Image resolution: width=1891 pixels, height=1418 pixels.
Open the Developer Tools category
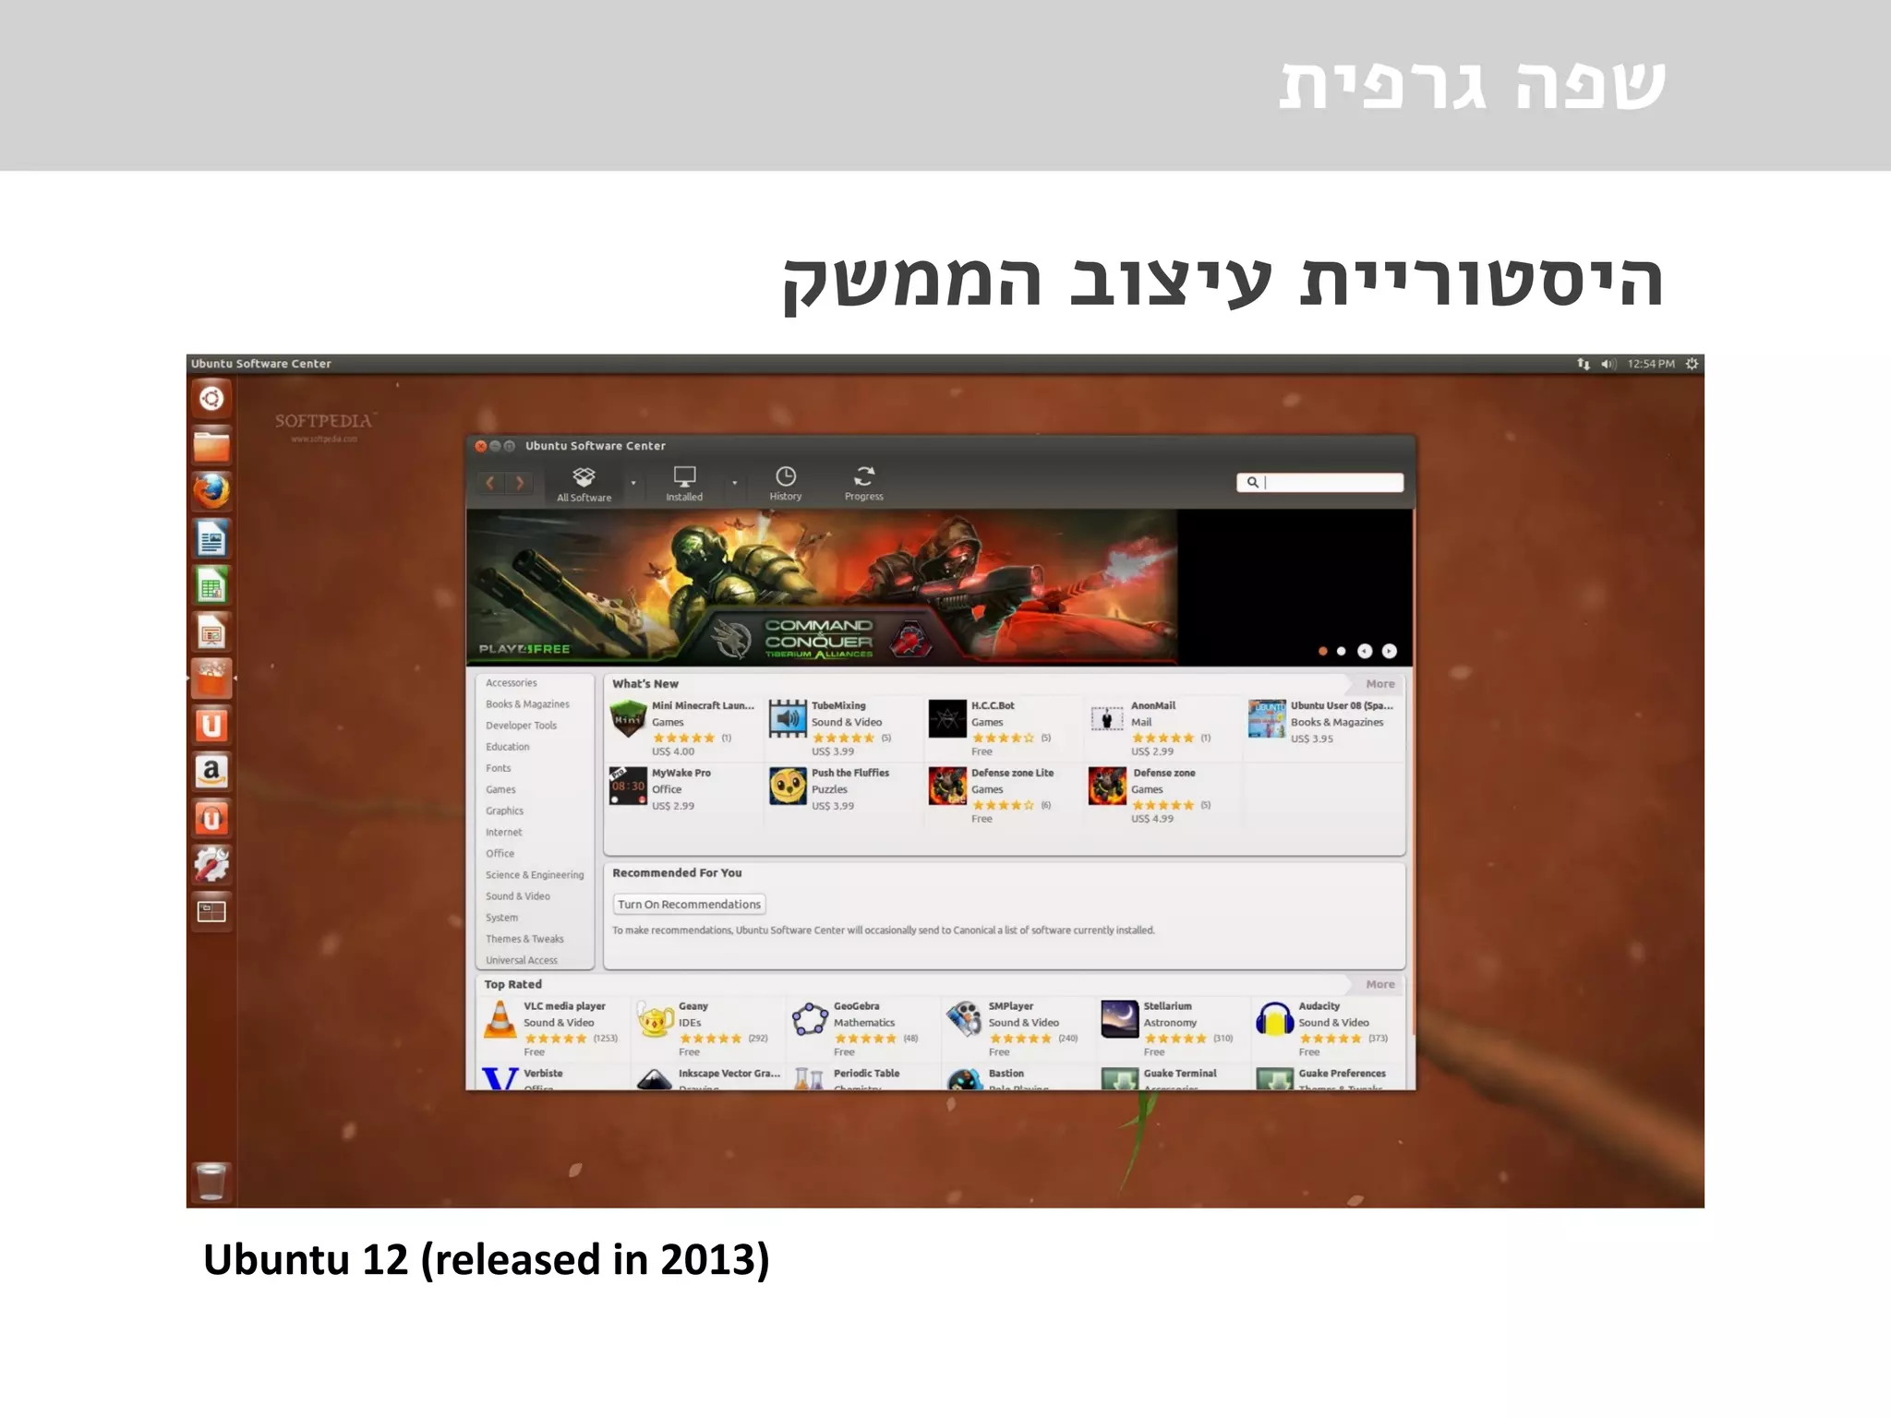[522, 726]
